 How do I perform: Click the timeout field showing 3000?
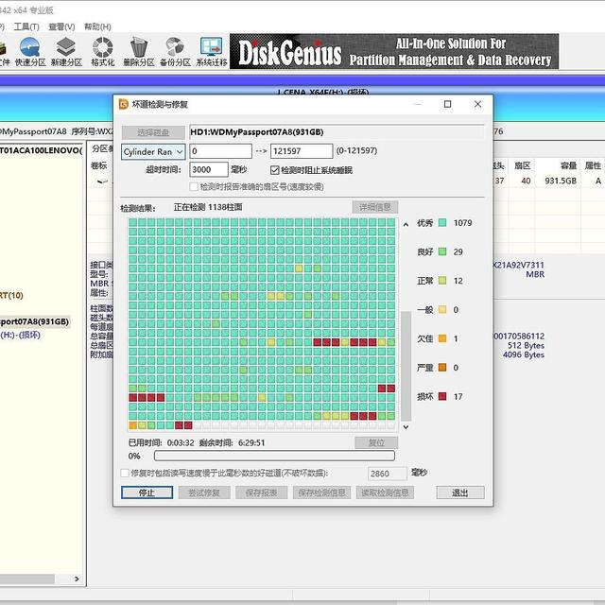click(x=209, y=169)
